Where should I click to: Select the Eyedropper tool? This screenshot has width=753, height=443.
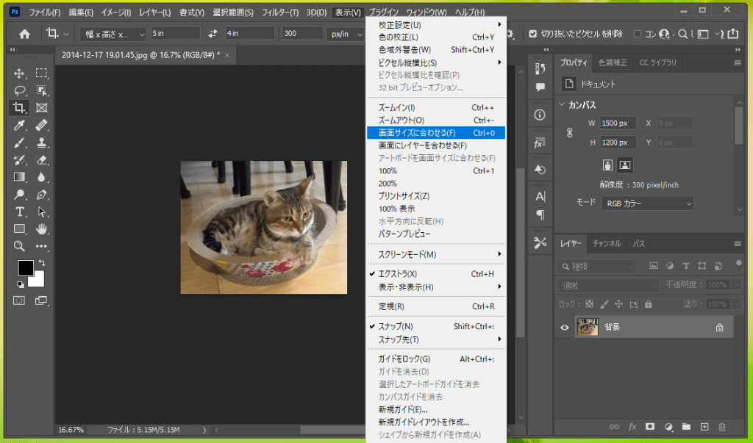(20, 125)
